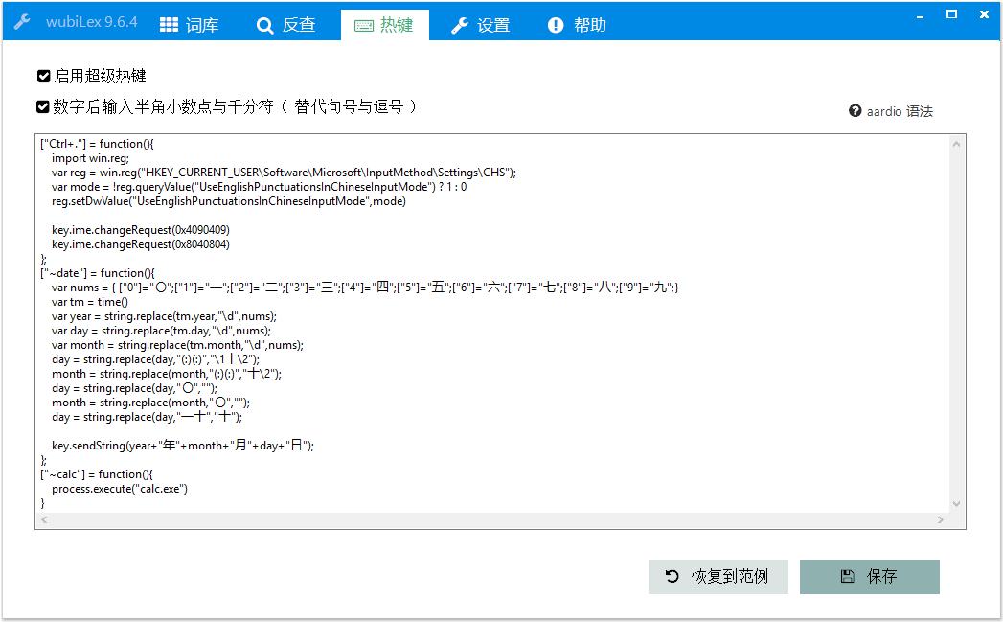Open the aardio 语法 link
This screenshot has height=622, width=1003.
[891, 110]
